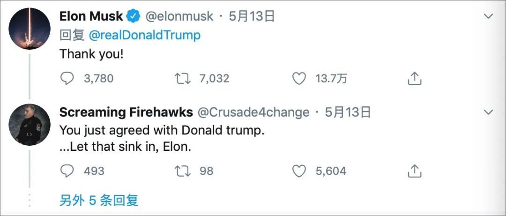Click reply icon on Elon Musk's tweet

pyautogui.click(x=67, y=78)
